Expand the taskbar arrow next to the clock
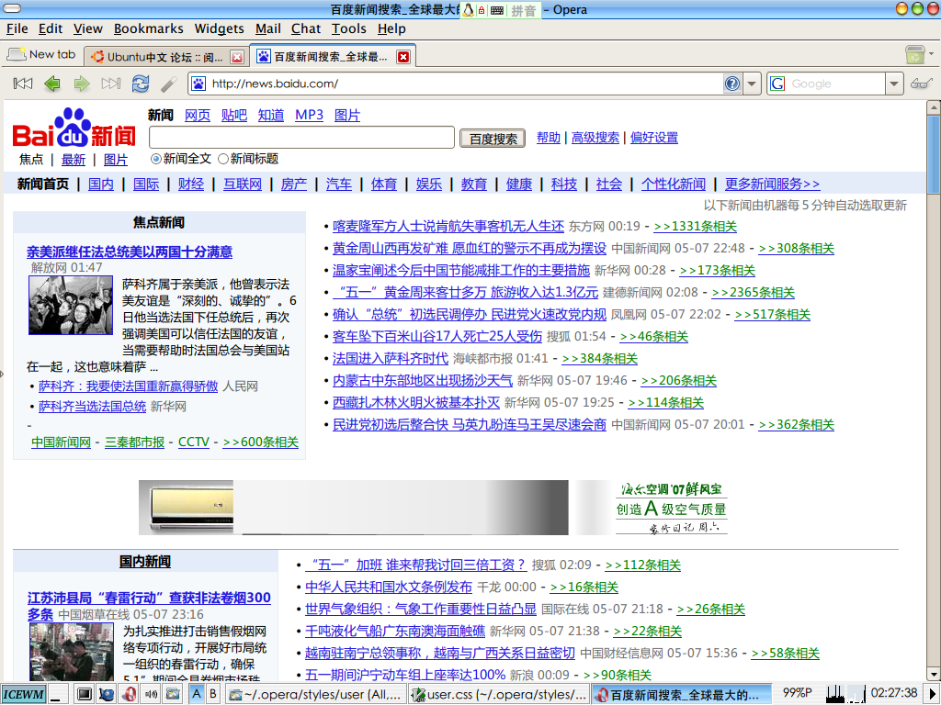The image size is (941, 705). click(934, 694)
